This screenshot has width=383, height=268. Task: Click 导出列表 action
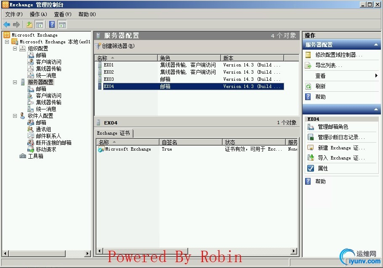(329, 65)
